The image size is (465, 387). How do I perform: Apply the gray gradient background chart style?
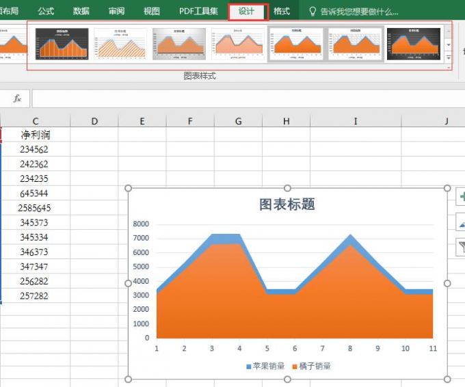coord(179,44)
